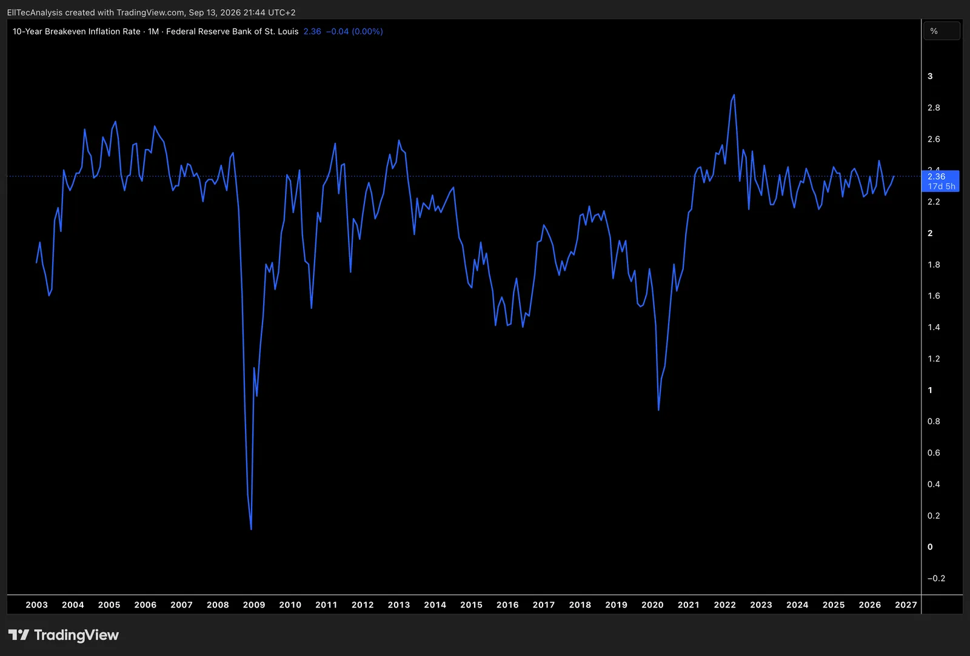Click the 2022 label on time axis

click(725, 605)
